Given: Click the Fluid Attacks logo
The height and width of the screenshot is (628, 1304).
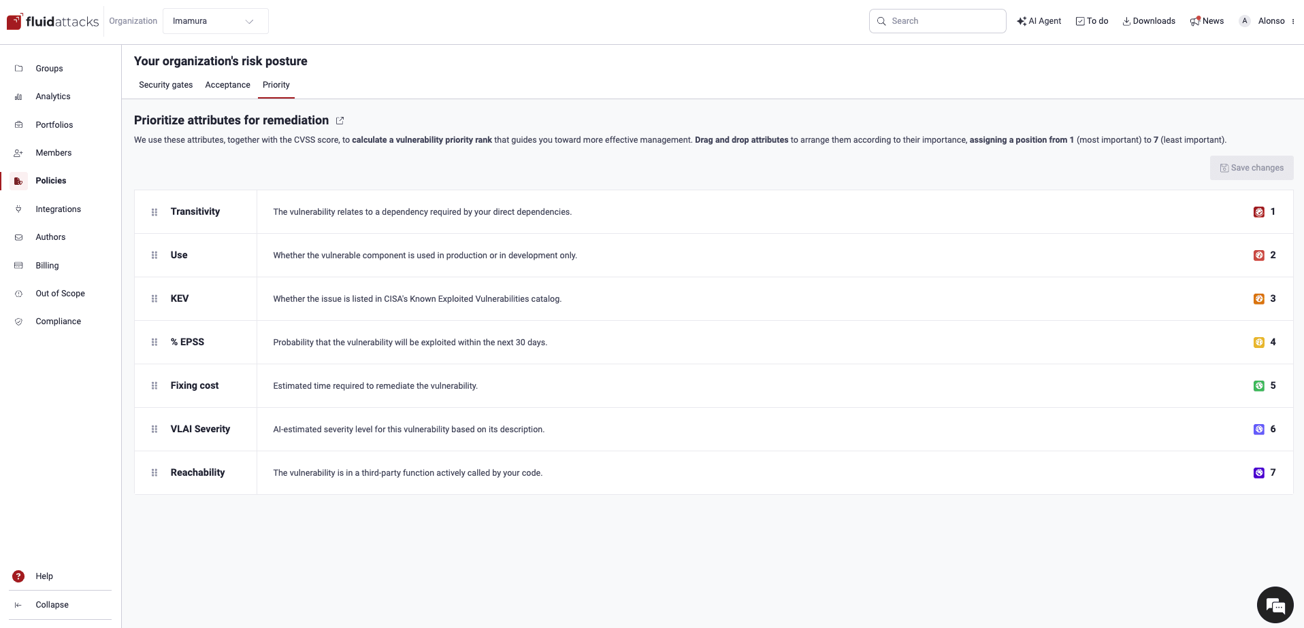Looking at the screenshot, I should pyautogui.click(x=52, y=22).
